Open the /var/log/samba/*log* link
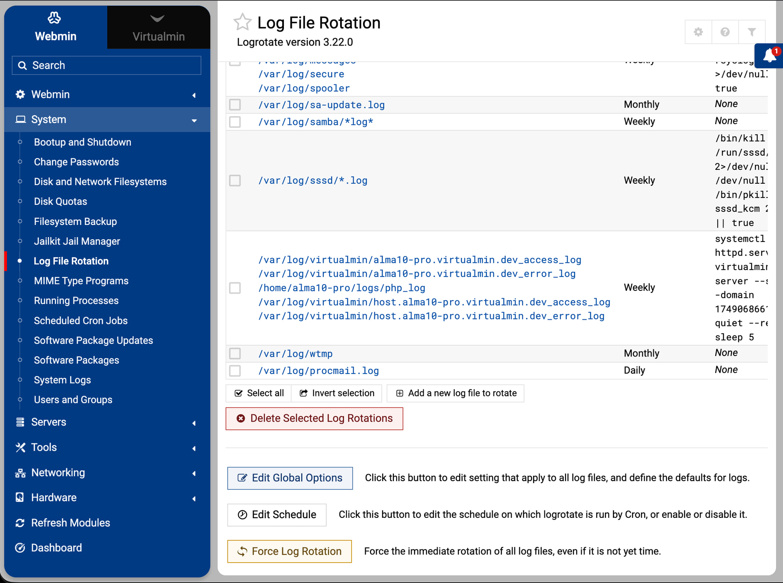 [316, 122]
